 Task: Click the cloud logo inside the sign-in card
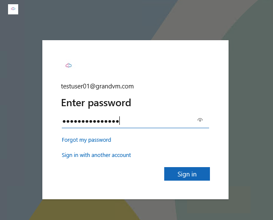(69, 65)
